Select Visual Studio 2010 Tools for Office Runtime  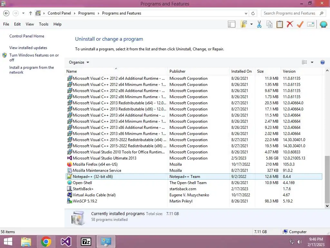click(x=194, y=152)
